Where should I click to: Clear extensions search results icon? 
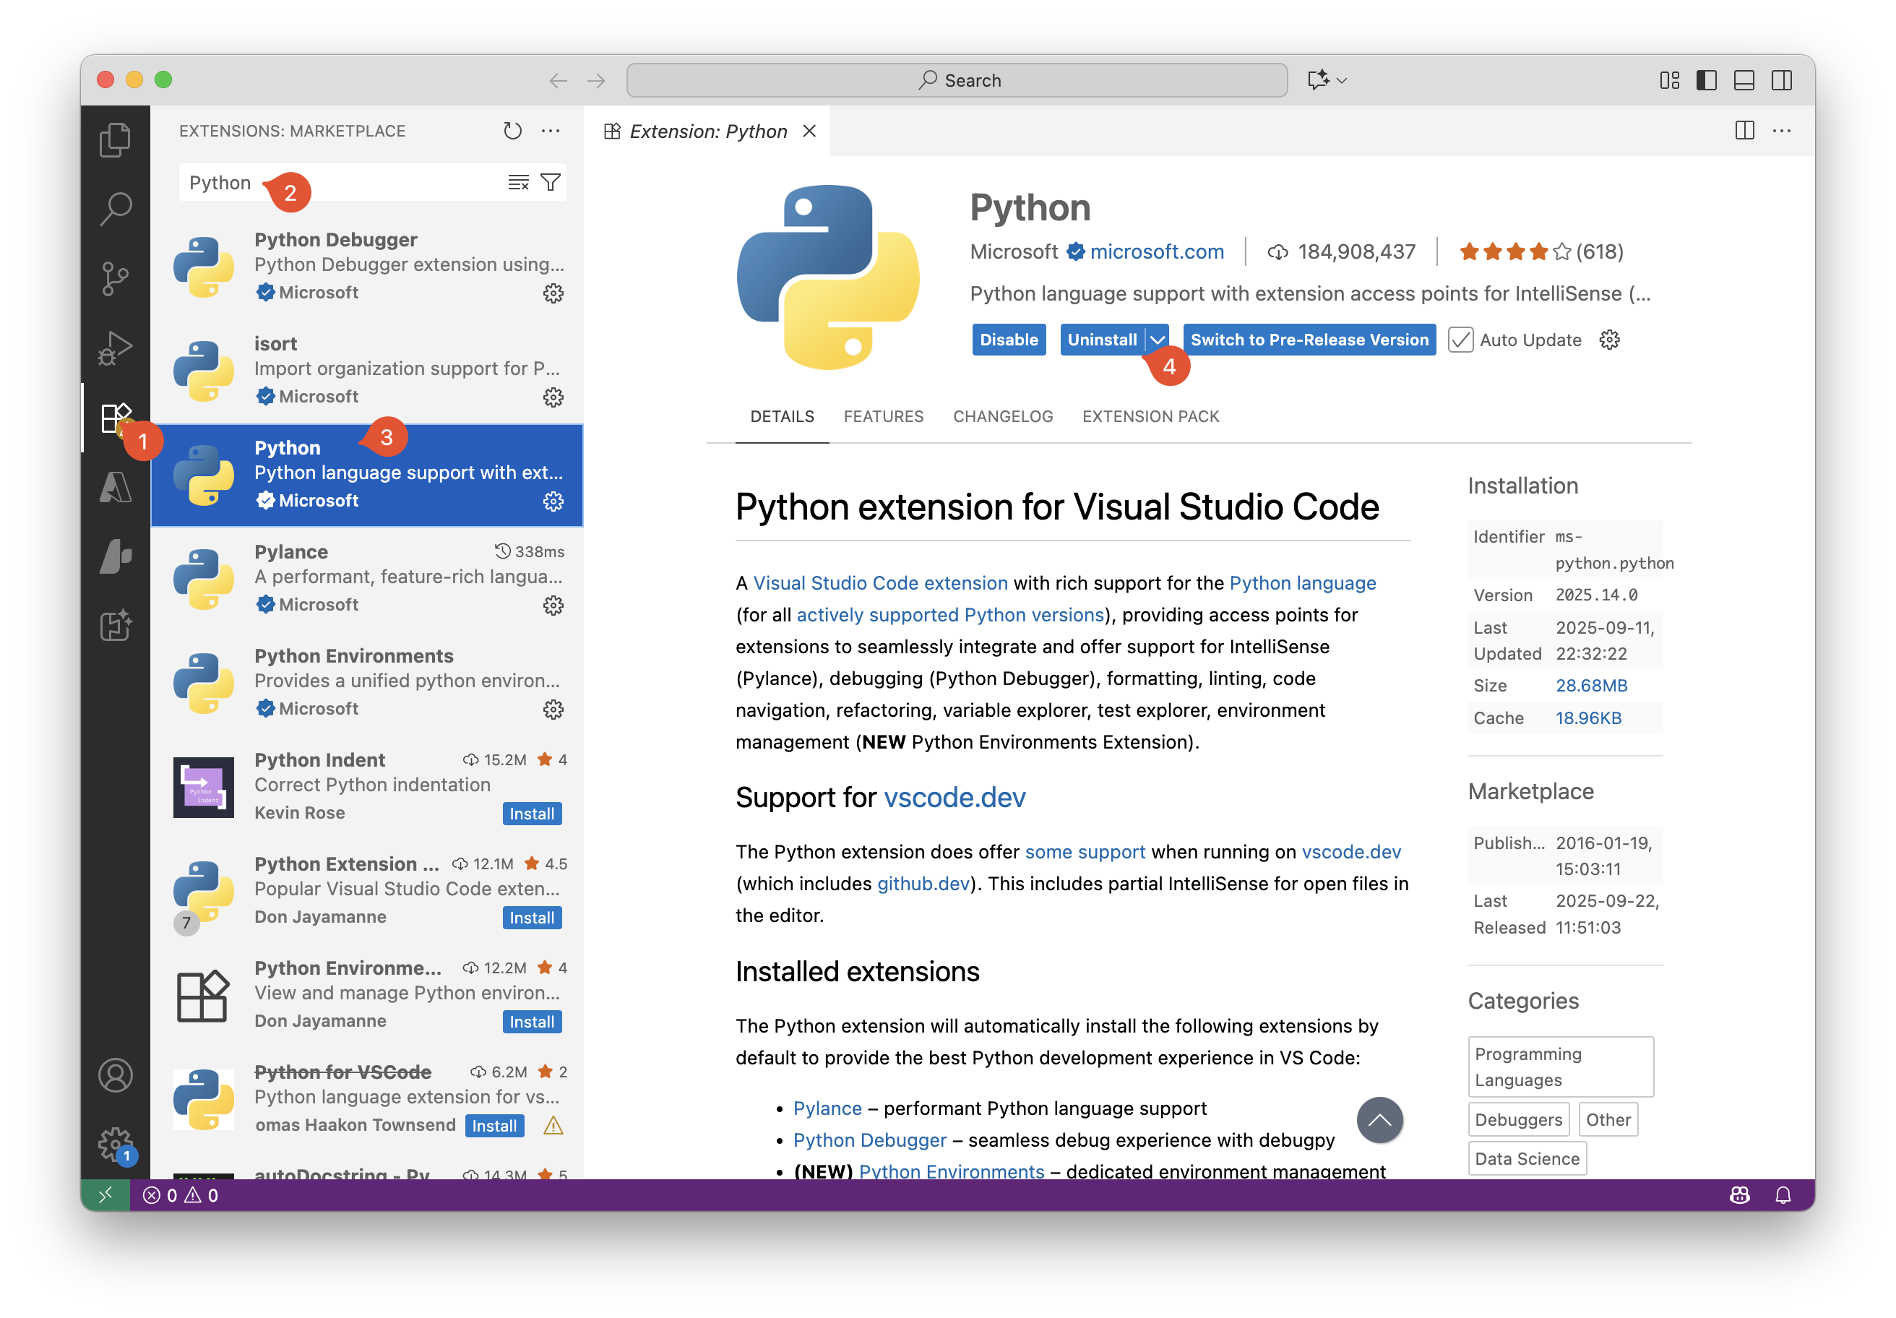[x=519, y=183]
